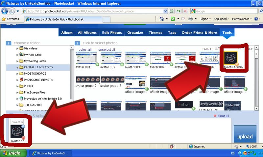
Task: Click the RSS feeds icon
Action: 173,19
